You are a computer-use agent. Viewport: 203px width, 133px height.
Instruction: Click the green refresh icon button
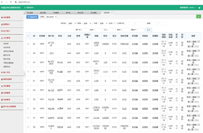[x=198, y=17]
